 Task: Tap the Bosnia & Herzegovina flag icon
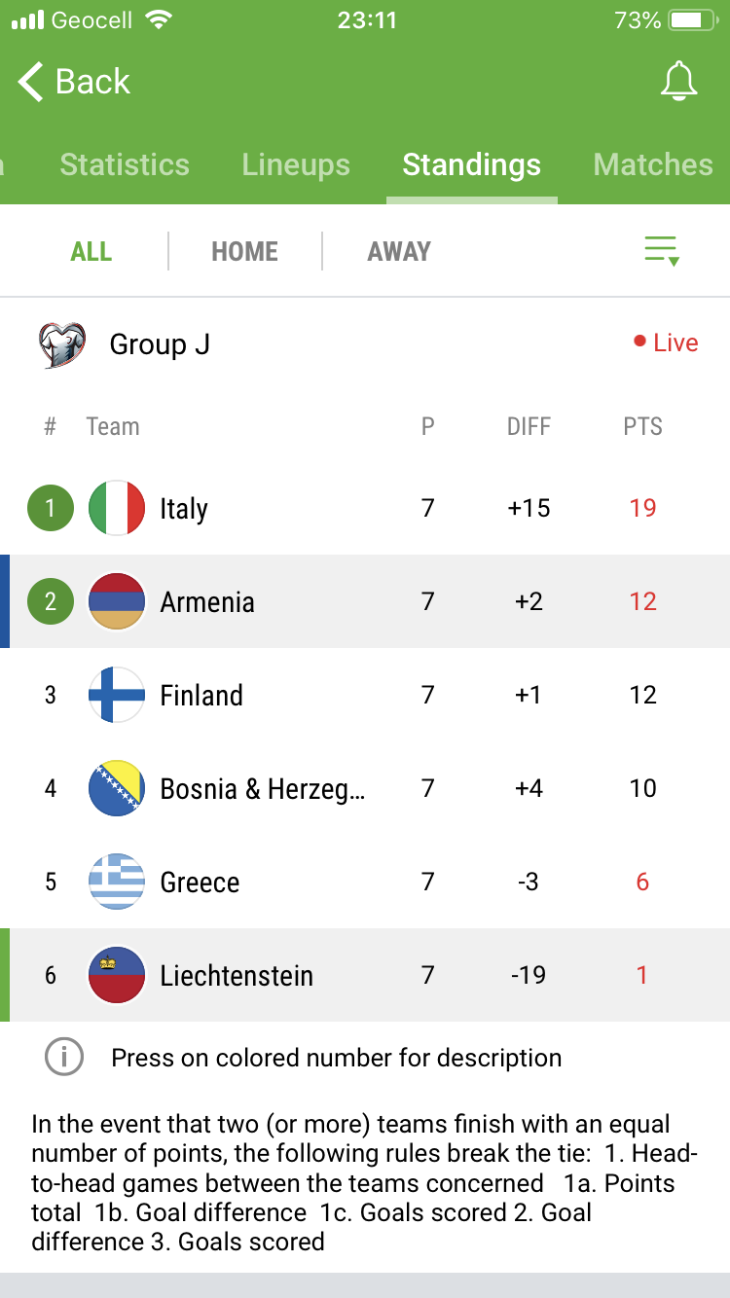117,788
